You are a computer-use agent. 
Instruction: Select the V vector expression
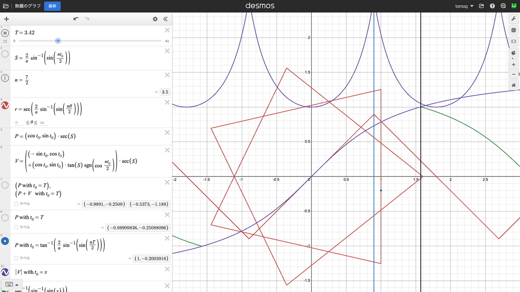click(x=76, y=161)
